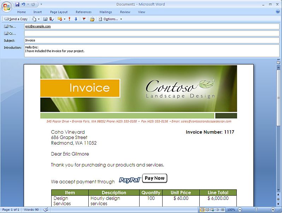Viewport: 282px width, 213px height.
Task: Click the Contoso Landscape Design banner image
Action: (139, 89)
